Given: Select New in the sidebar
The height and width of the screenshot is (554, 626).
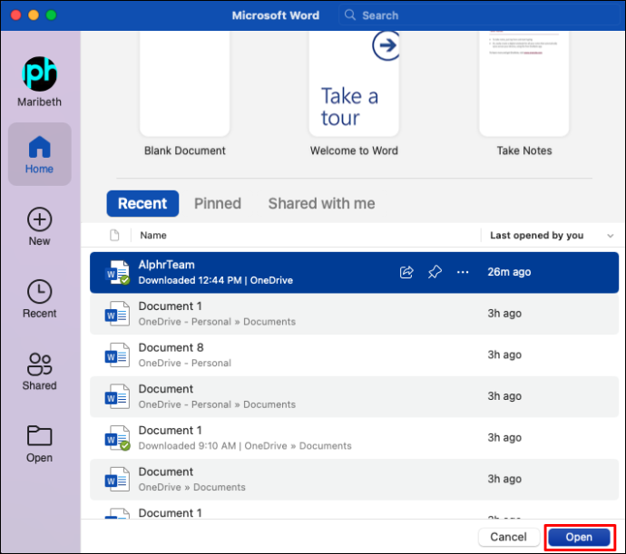Looking at the screenshot, I should tap(40, 227).
